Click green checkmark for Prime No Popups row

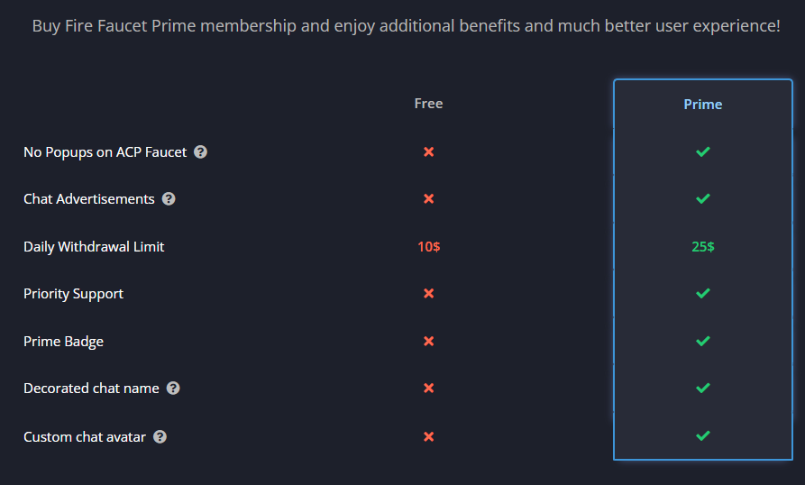click(703, 151)
